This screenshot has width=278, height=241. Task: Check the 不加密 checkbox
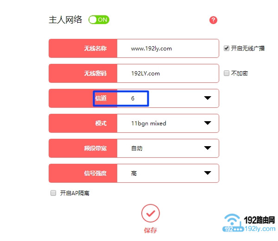coord(226,73)
